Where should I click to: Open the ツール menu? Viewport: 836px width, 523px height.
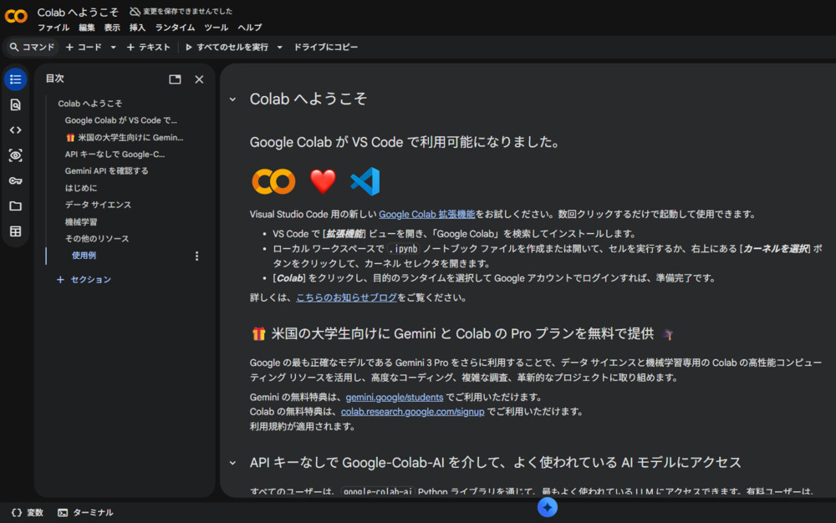coord(216,28)
